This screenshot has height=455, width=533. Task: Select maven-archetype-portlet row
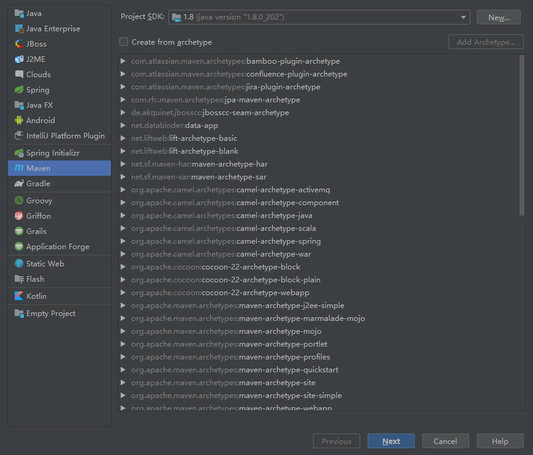[x=229, y=344]
